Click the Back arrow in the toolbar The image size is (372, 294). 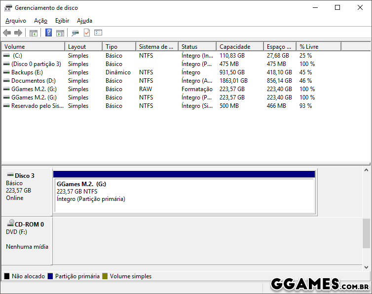7,33
